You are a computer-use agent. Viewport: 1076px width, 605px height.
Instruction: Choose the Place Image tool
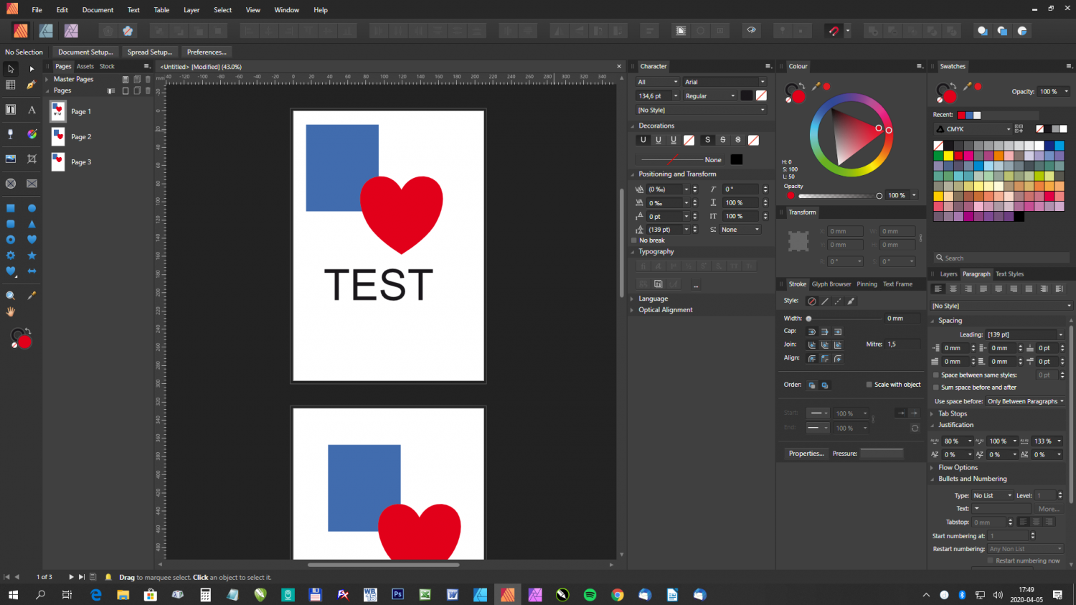[x=11, y=159]
